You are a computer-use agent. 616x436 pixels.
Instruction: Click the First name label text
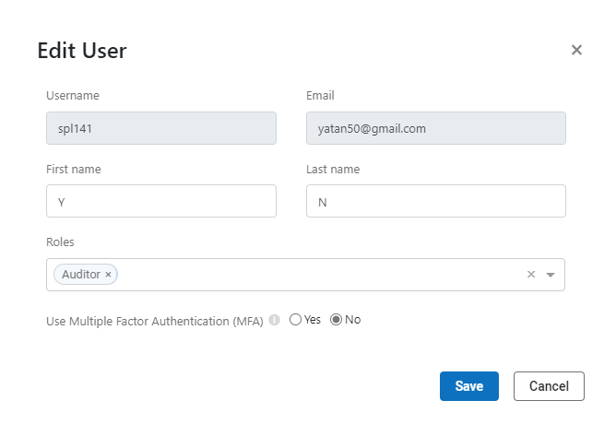tap(74, 170)
